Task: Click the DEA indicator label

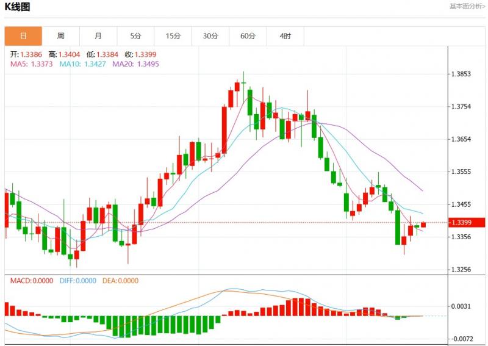Action: coord(121,281)
